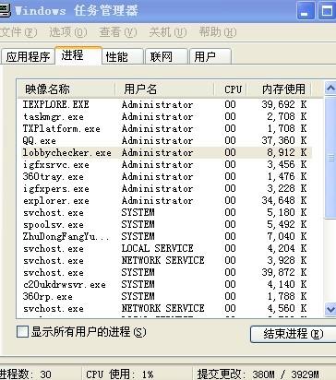Click CPU 使用: 1% in status bar
This screenshot has width=336, height=380.
[x=120, y=374]
